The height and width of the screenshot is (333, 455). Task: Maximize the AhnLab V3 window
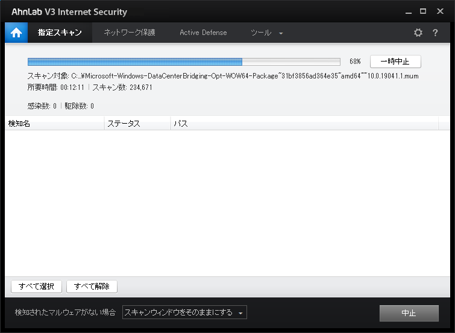point(423,11)
